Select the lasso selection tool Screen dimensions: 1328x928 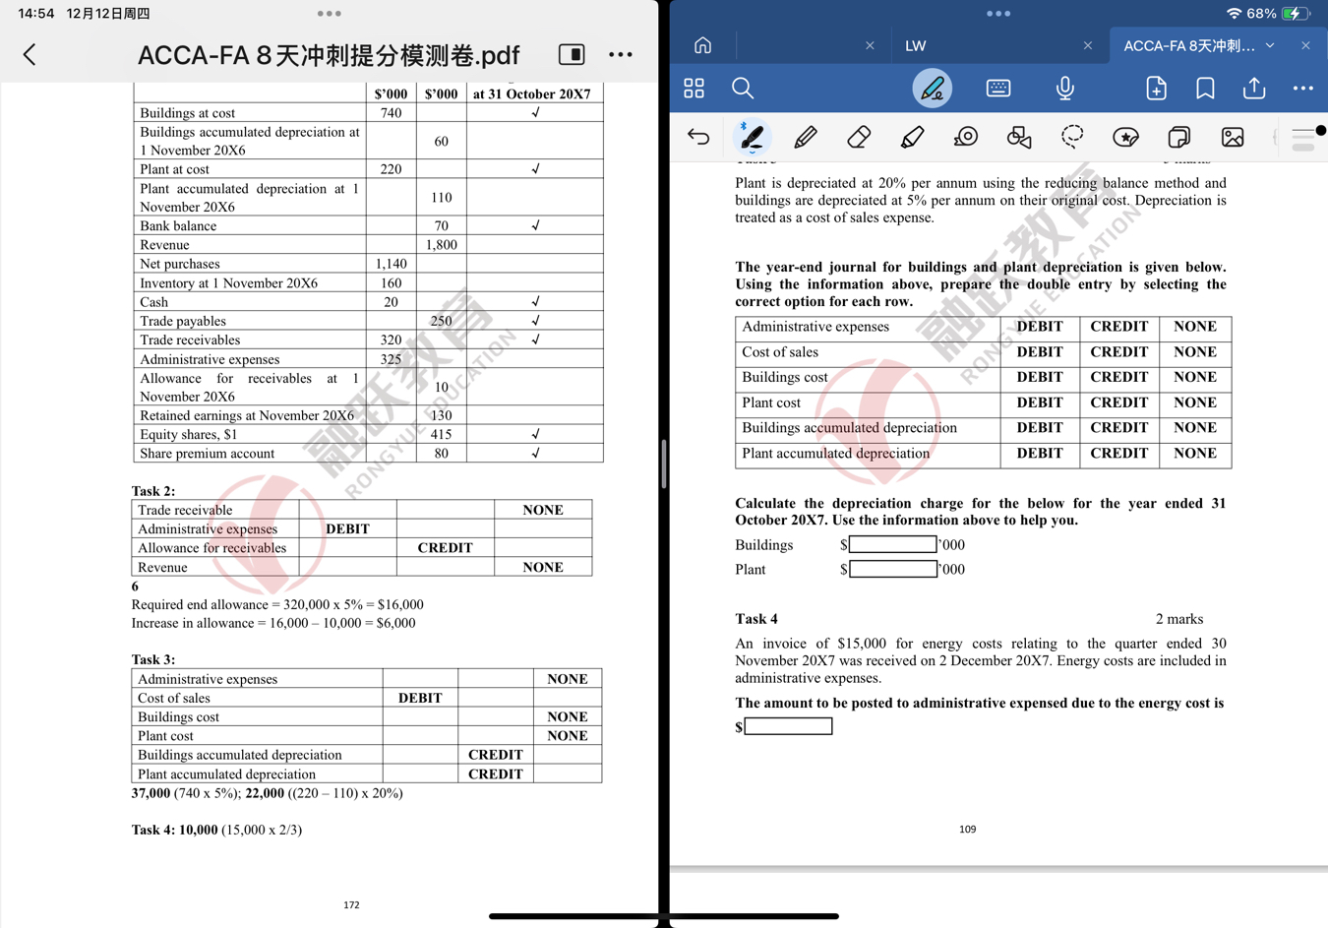[1072, 137]
